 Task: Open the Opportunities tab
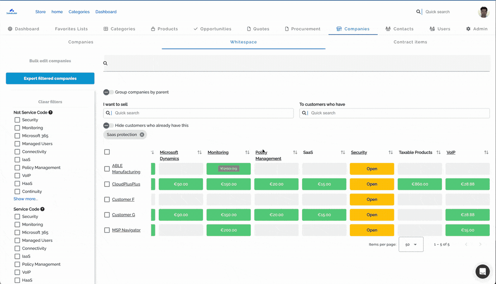pos(212,29)
